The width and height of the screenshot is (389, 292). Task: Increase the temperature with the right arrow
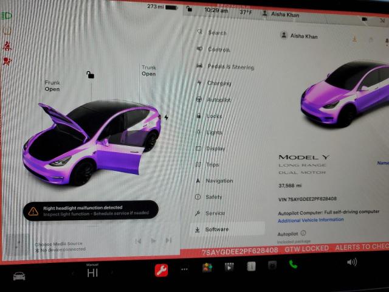[112, 273]
